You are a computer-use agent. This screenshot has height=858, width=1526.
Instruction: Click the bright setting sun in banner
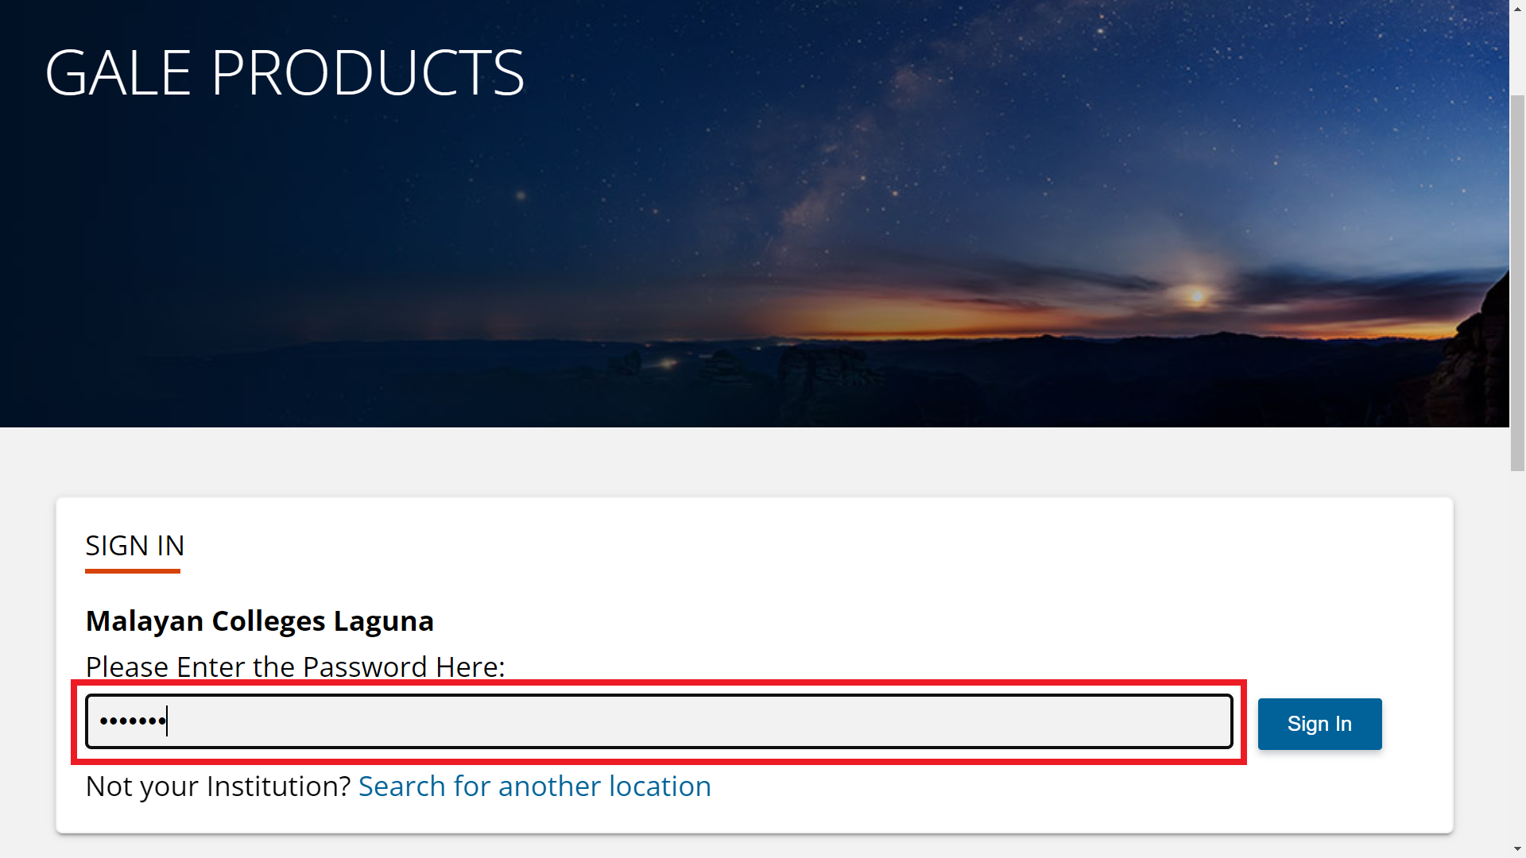tap(1197, 296)
